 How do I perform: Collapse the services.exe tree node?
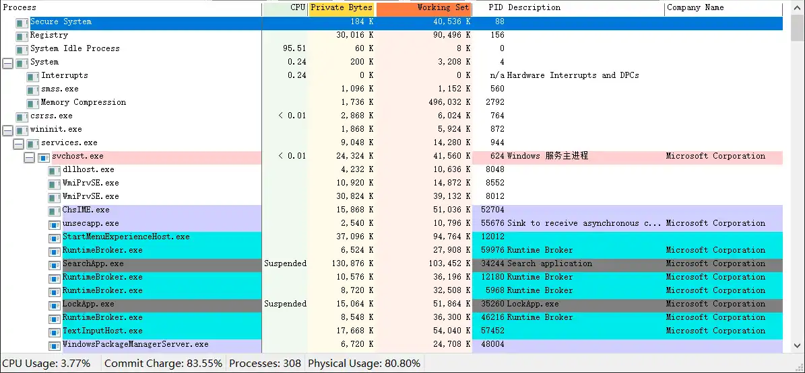[18, 143]
